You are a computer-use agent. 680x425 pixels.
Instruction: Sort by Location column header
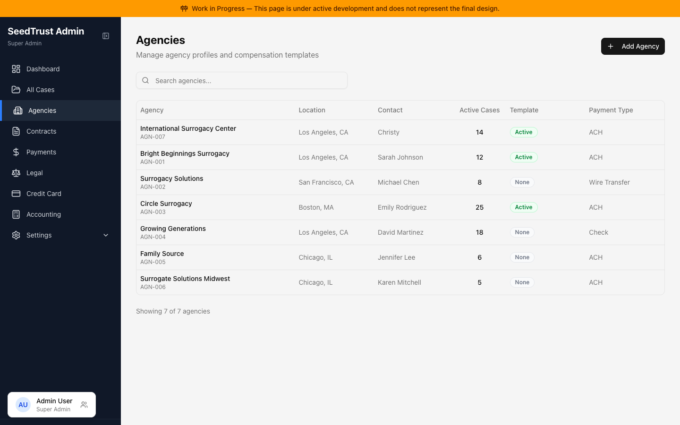tap(312, 110)
